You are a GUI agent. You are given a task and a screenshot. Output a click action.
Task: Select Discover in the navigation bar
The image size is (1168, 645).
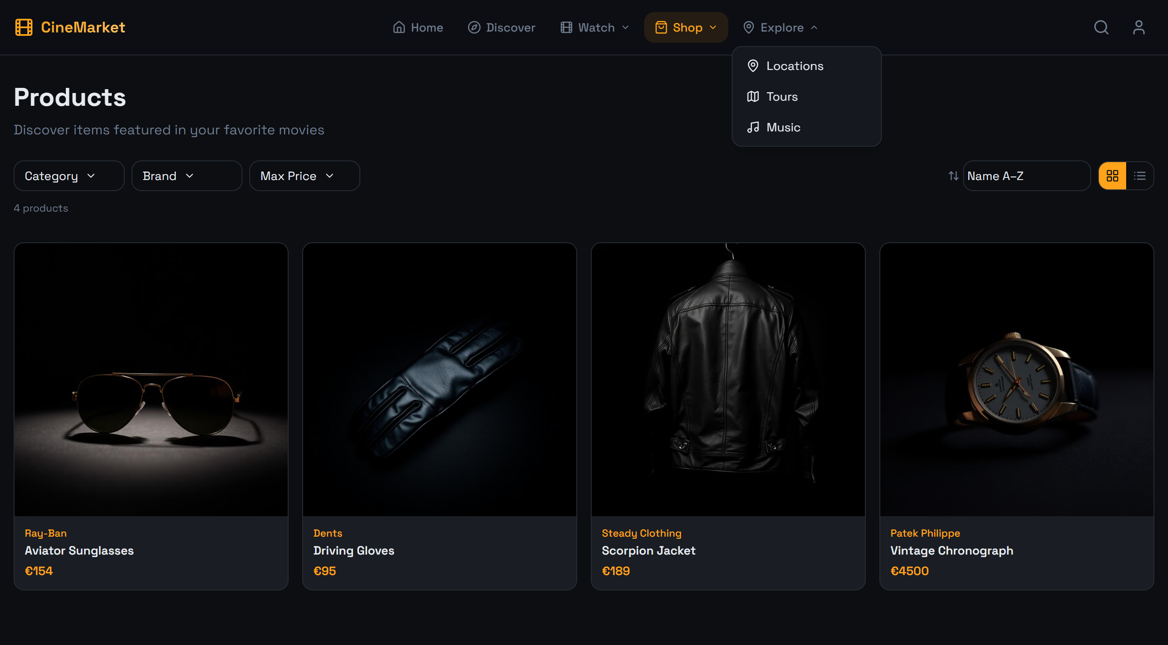[501, 27]
